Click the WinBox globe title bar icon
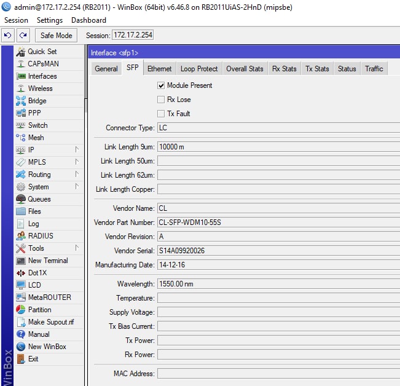Image resolution: width=400 pixels, height=386 pixels. click(6, 7)
